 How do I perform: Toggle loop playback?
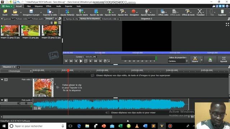click(x=86, y=61)
